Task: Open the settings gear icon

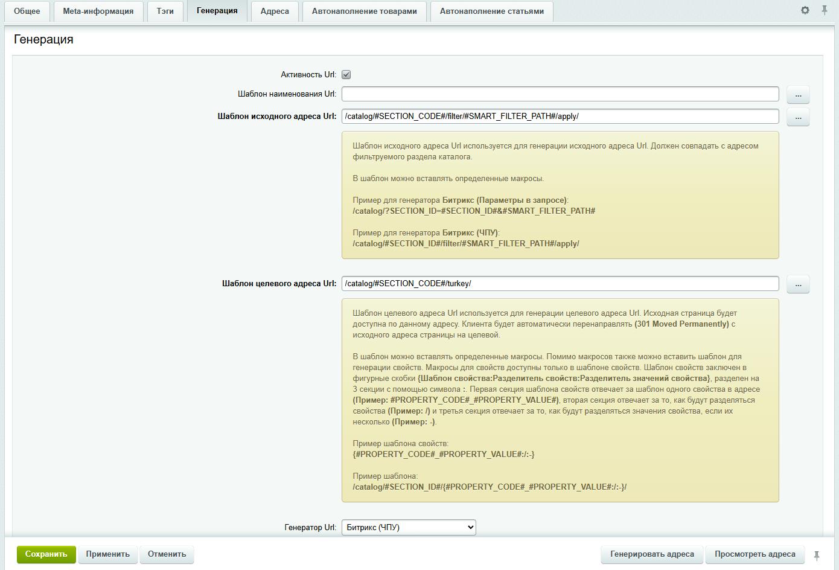Action: pyautogui.click(x=805, y=10)
